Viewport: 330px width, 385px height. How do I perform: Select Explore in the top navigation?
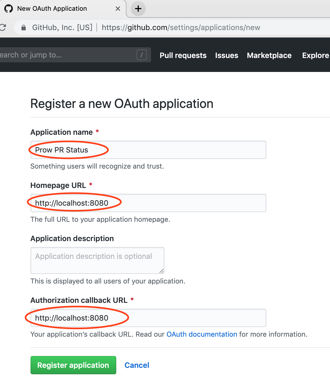click(315, 55)
